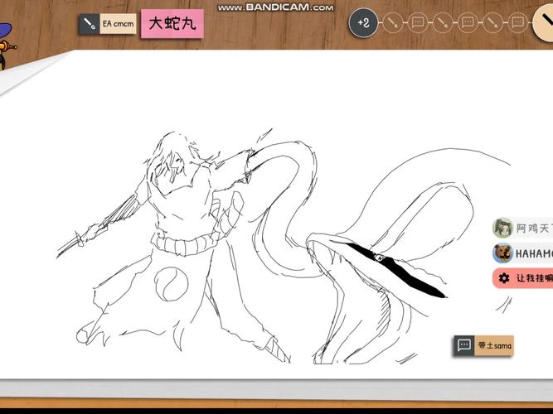Click the pencil icon beside EA cmcm
The image size is (553, 414).
(x=90, y=24)
